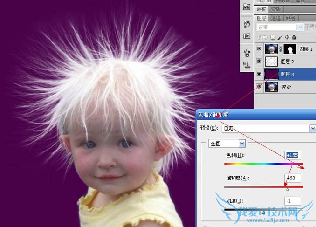
Task: Click the mask link icon on 图层 1
Action: point(281,48)
